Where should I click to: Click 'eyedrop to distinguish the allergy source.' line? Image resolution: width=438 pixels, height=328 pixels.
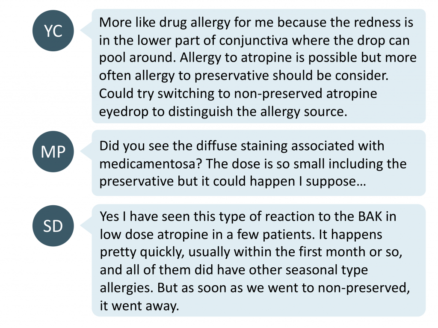click(x=223, y=112)
